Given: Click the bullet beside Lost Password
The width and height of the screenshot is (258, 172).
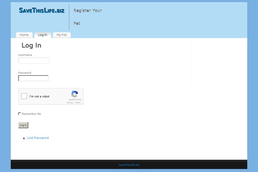Looking at the screenshot, I should point(24,138).
